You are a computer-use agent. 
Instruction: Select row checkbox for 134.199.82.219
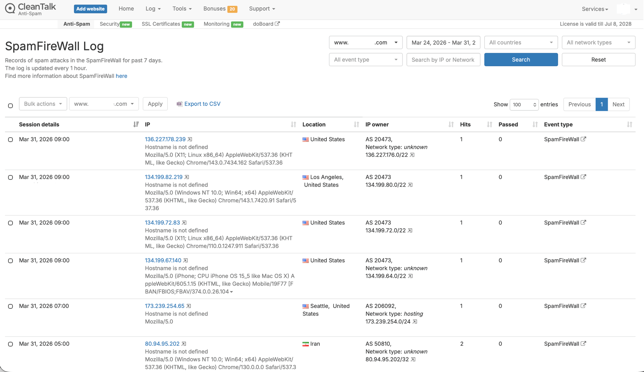click(10, 178)
